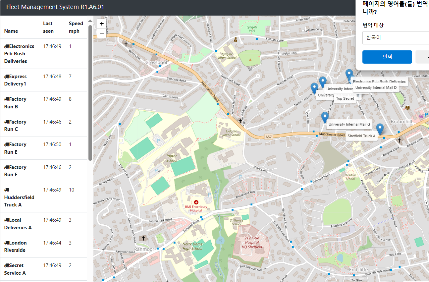Click the Fleet Management System R1.A6.01 title
Screen dimensions: 429x282
click(x=55, y=7)
